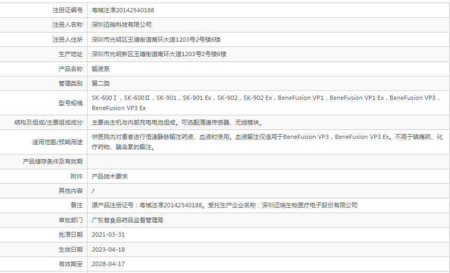Select registration number '粤械注准20142540188' in first row
Viewport: 450px width, 273px height.
123,10
